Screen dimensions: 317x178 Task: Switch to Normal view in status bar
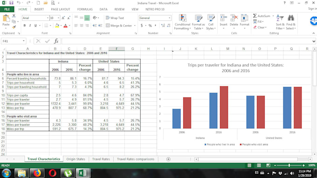pos(249,165)
